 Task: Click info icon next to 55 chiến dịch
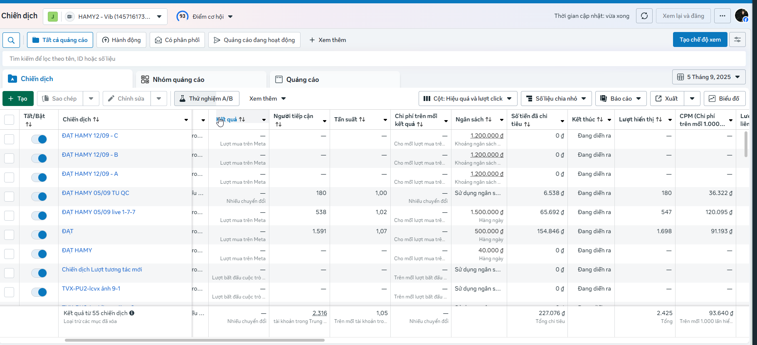pos(132,313)
